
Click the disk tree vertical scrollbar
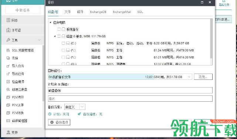click(x=211, y=39)
